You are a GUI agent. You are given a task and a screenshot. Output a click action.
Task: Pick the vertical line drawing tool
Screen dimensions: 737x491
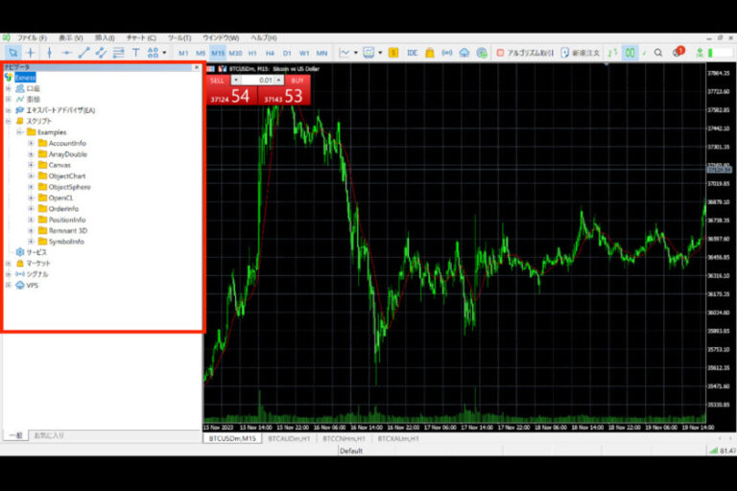(x=49, y=53)
